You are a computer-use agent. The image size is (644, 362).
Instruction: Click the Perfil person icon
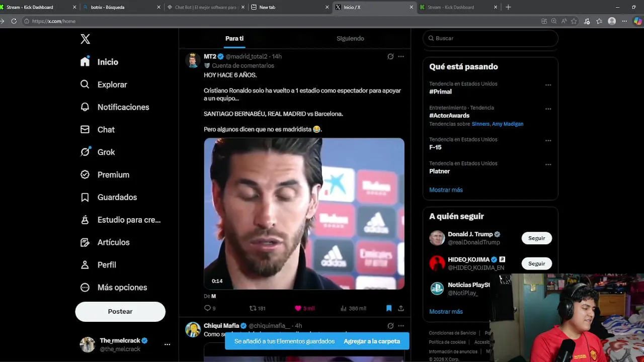pos(85,264)
